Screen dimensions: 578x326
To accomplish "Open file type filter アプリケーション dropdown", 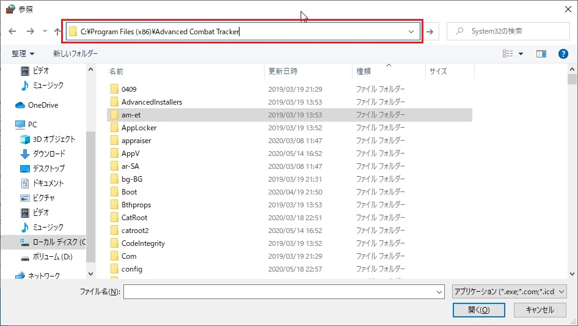I will coord(510,292).
